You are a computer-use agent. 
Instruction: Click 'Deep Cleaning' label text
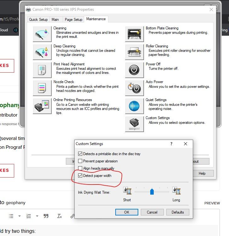point(65,46)
